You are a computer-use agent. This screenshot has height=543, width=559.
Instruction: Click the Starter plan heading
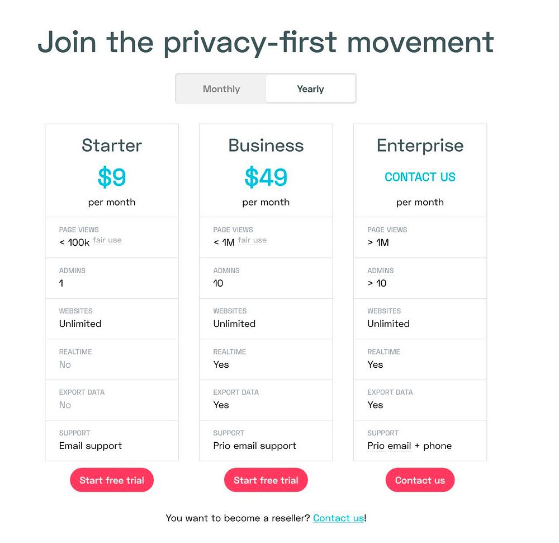click(112, 146)
